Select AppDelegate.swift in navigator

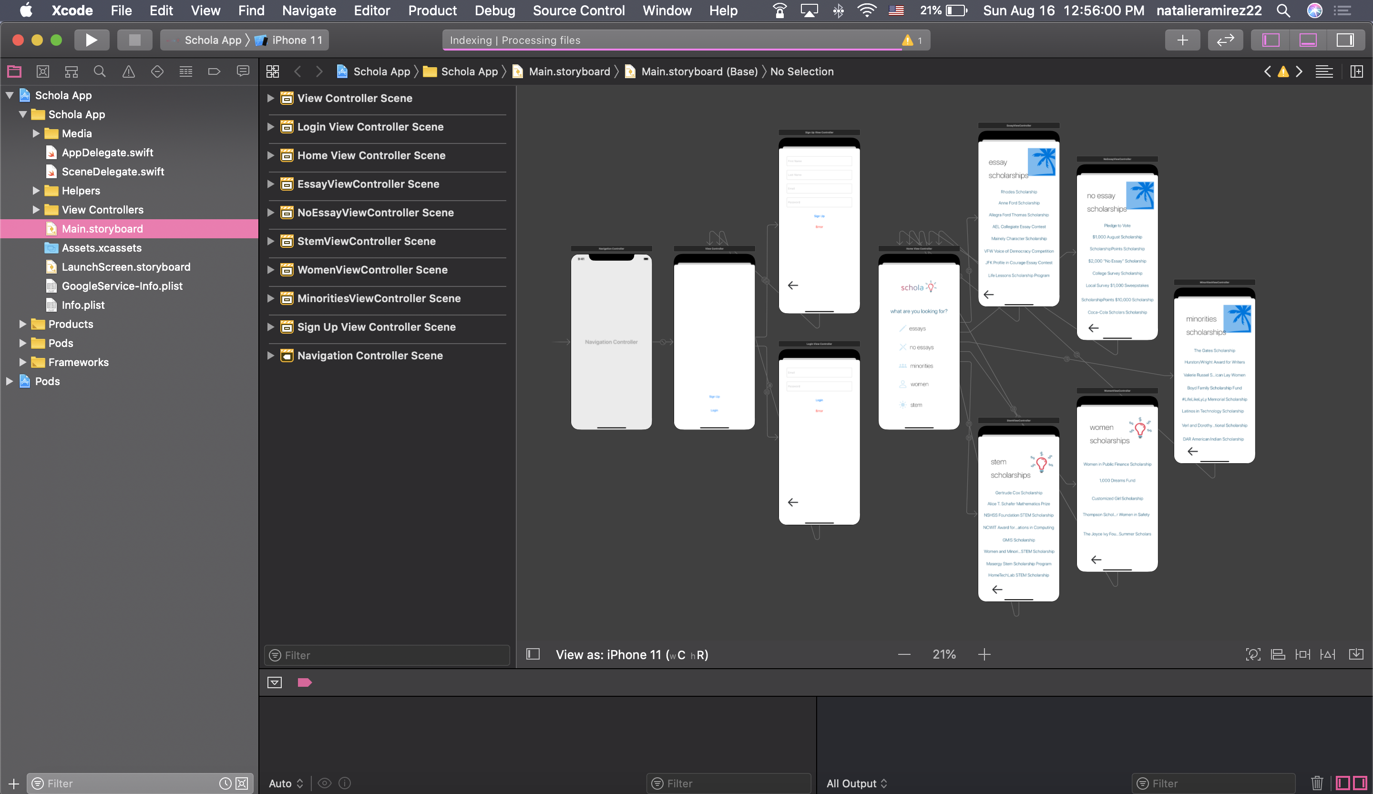[x=107, y=153]
